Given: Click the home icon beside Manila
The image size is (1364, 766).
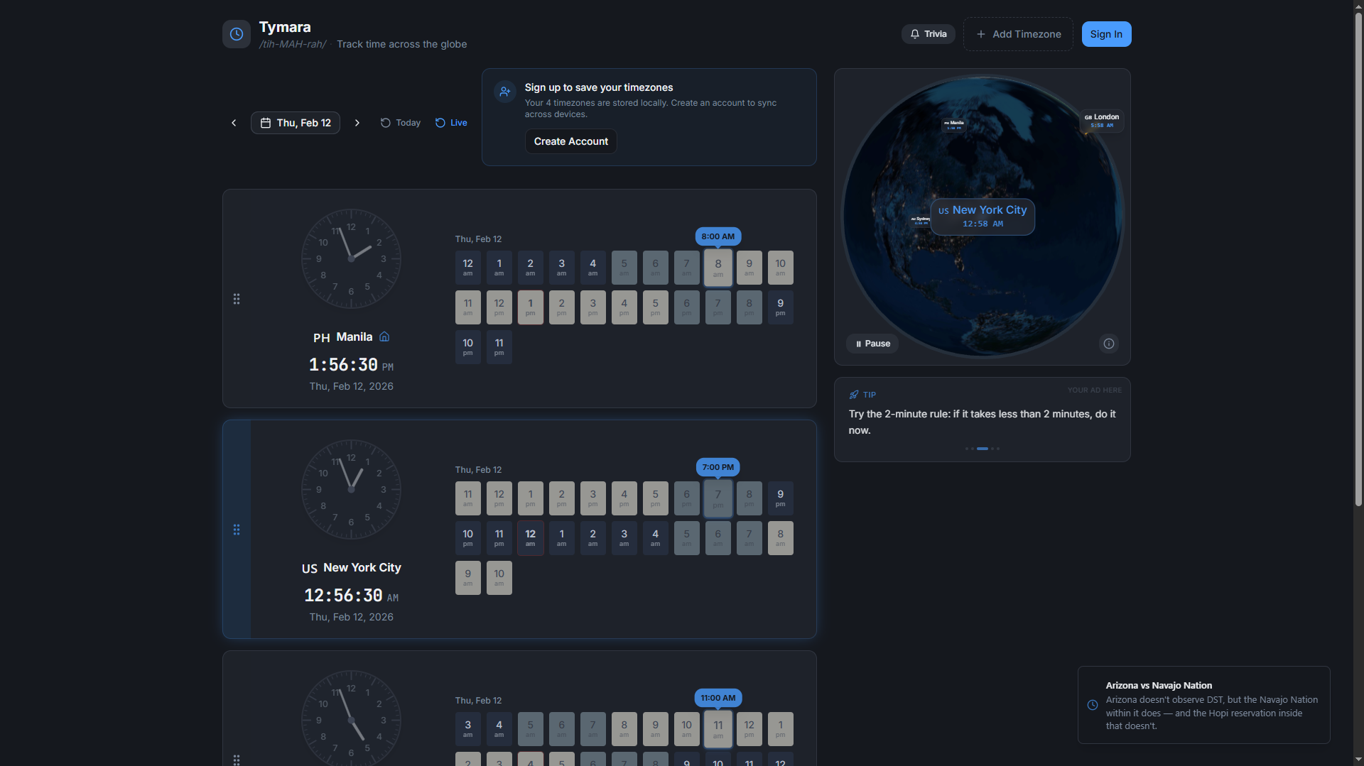Looking at the screenshot, I should click(x=384, y=337).
